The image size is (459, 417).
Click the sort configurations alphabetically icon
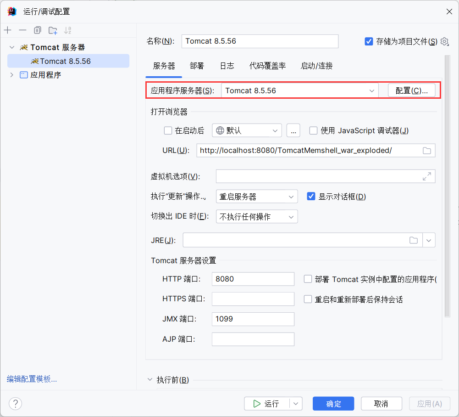67,30
